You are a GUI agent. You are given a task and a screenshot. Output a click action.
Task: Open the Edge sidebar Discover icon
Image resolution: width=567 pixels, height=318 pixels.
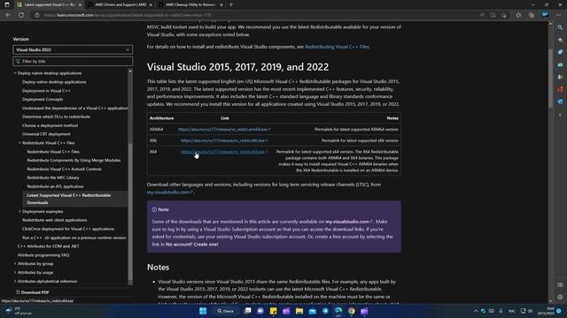[x=560, y=40]
